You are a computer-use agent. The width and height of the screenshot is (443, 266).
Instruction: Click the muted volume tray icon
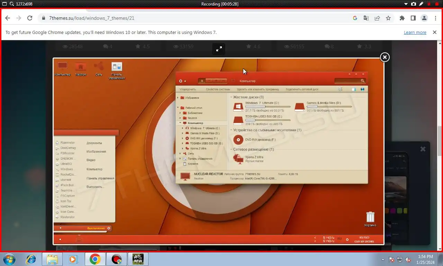click(x=408, y=259)
